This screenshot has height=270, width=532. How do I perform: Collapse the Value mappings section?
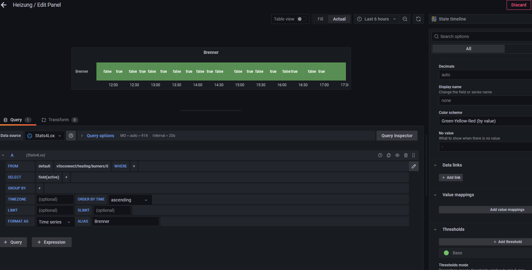click(435, 195)
